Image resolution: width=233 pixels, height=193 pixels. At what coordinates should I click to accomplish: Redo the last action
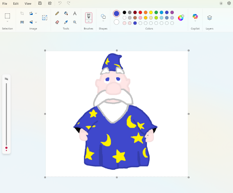68,3
